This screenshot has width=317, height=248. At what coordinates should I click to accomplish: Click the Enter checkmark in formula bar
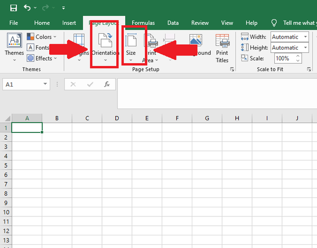coord(90,84)
